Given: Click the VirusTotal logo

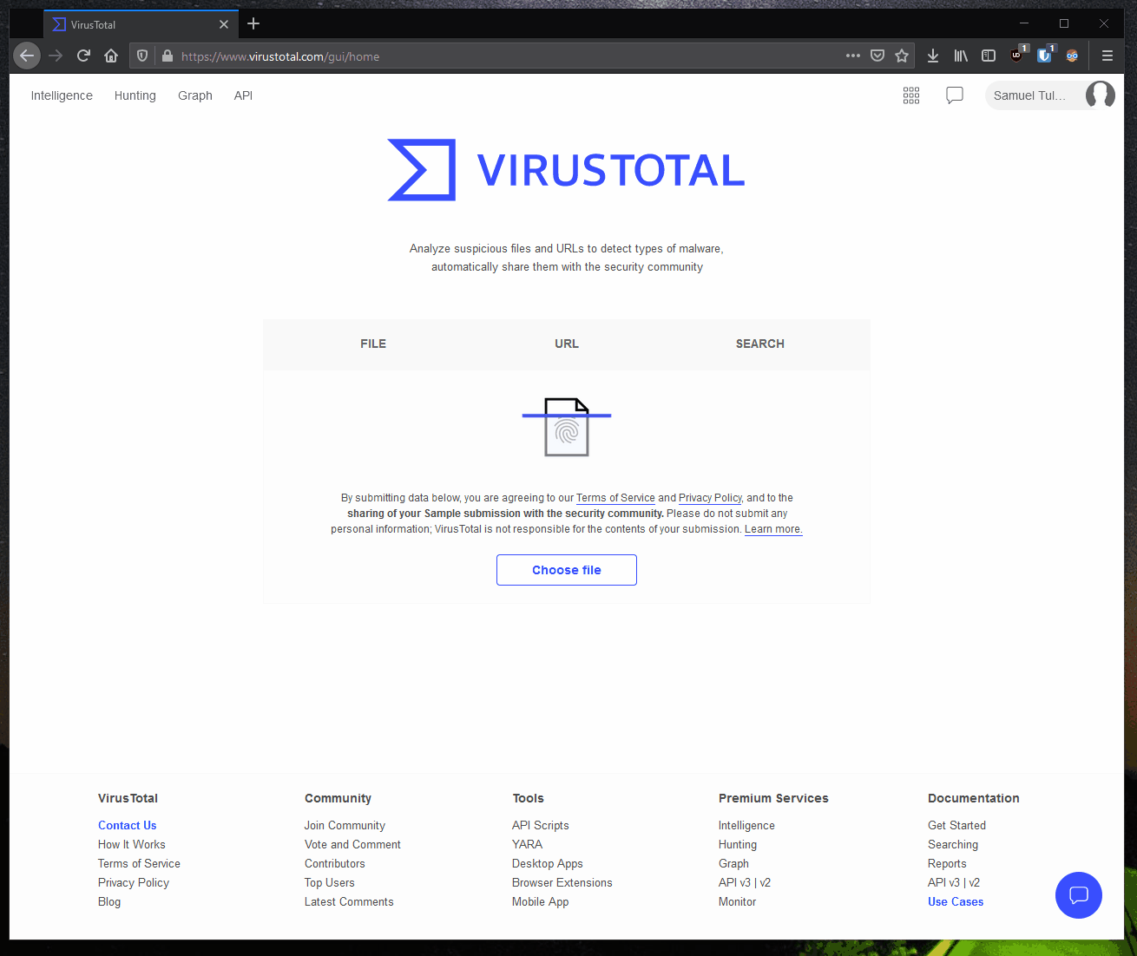Looking at the screenshot, I should pos(566,169).
